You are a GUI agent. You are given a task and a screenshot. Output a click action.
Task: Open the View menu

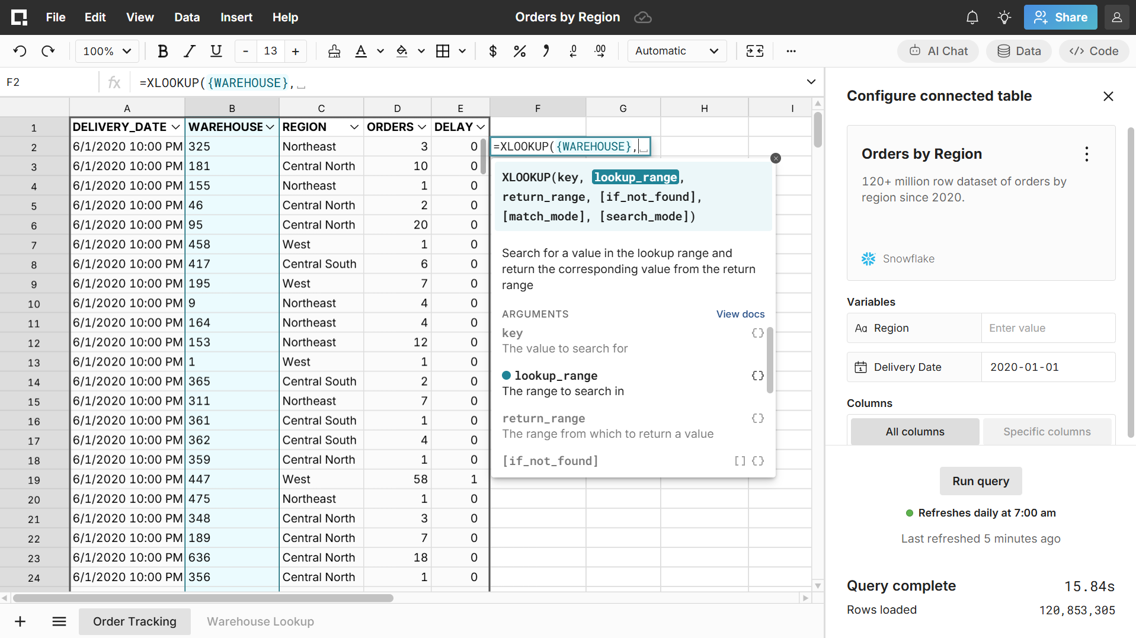140,17
